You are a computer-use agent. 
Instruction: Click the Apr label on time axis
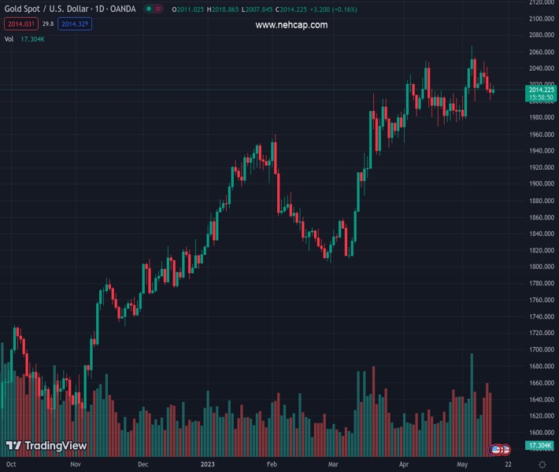point(403,465)
